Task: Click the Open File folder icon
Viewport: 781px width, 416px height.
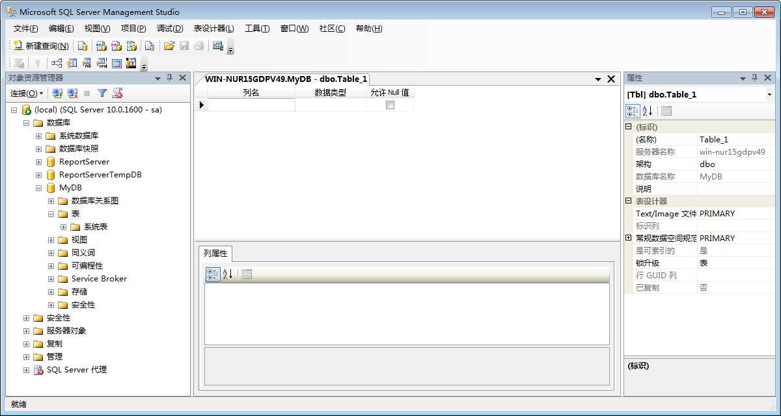Action: [169, 46]
